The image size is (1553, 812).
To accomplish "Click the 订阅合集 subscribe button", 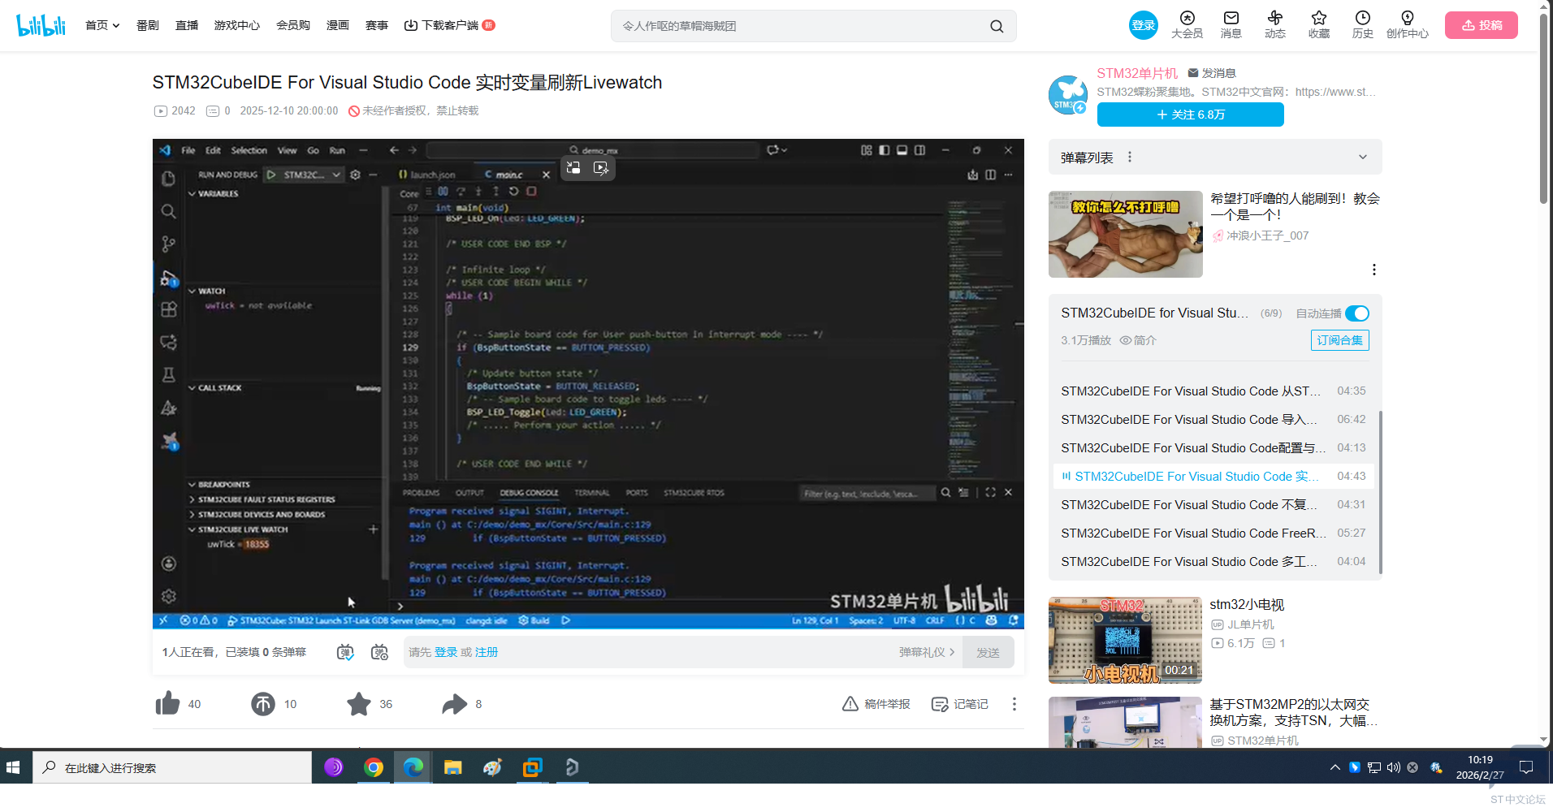I will (1339, 340).
